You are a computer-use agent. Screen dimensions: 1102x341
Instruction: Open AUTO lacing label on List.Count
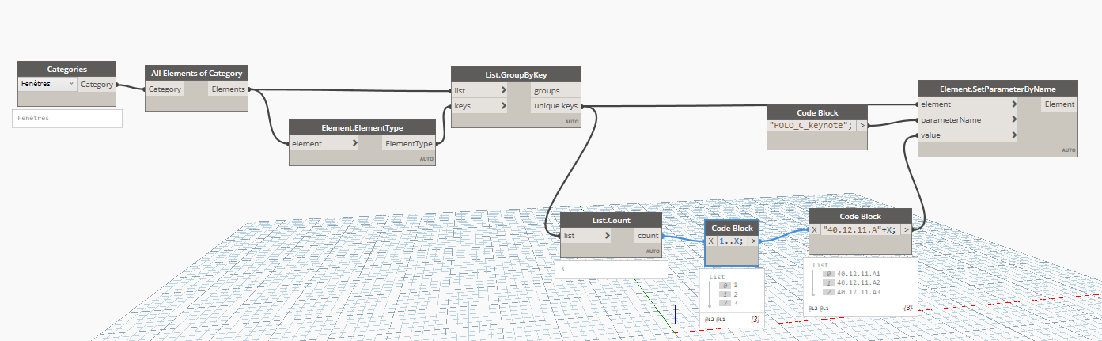click(653, 252)
